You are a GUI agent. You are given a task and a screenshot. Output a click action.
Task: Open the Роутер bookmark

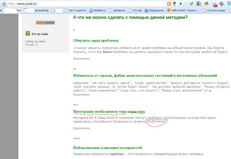[x=135, y=10]
